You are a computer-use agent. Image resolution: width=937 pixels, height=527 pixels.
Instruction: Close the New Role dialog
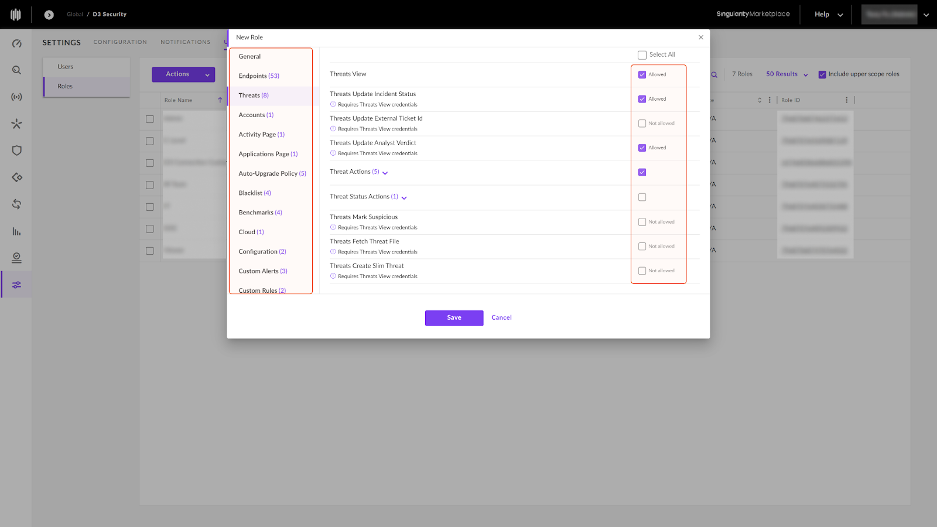[x=701, y=37]
